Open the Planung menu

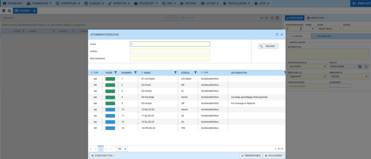[94, 4]
